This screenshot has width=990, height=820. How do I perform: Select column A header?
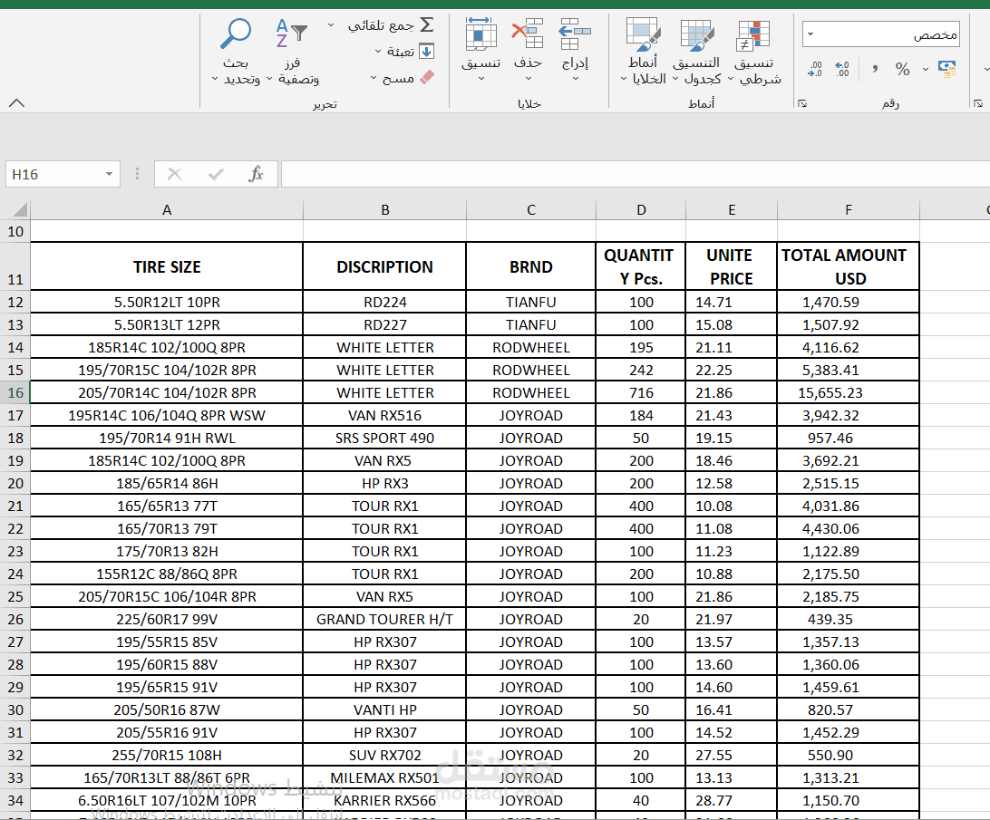[x=167, y=209]
